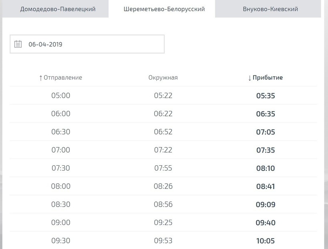Screen dimensions: 328x249
Task: Choose the 07:00 departure time
Action: point(61,150)
